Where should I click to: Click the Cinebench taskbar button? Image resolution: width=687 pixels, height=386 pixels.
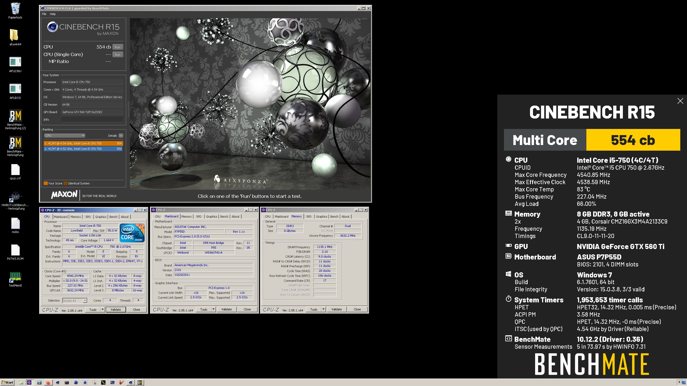[131, 383]
